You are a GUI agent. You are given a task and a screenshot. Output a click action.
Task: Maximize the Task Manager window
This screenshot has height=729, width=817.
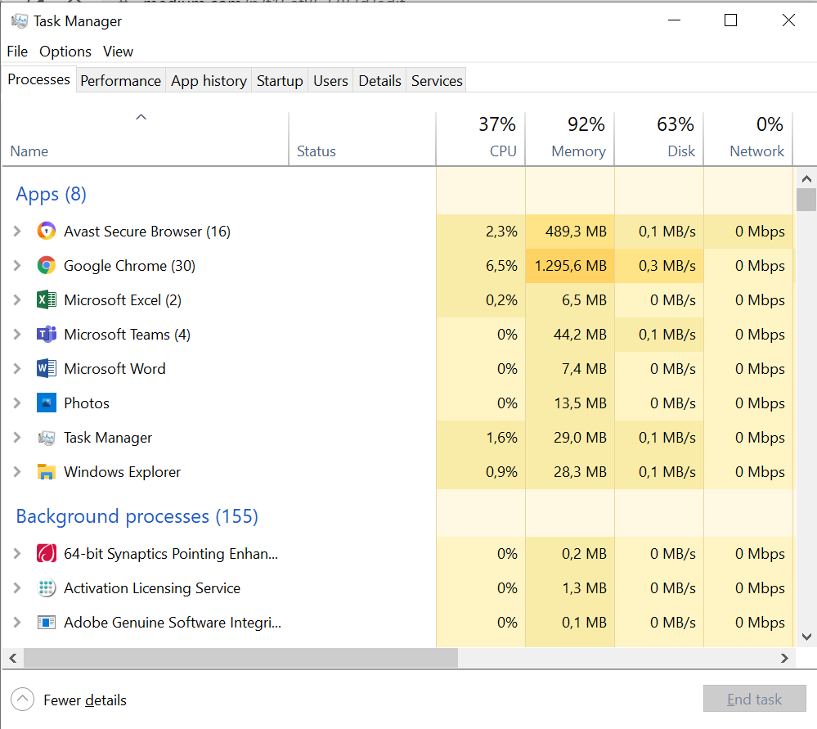pos(730,20)
